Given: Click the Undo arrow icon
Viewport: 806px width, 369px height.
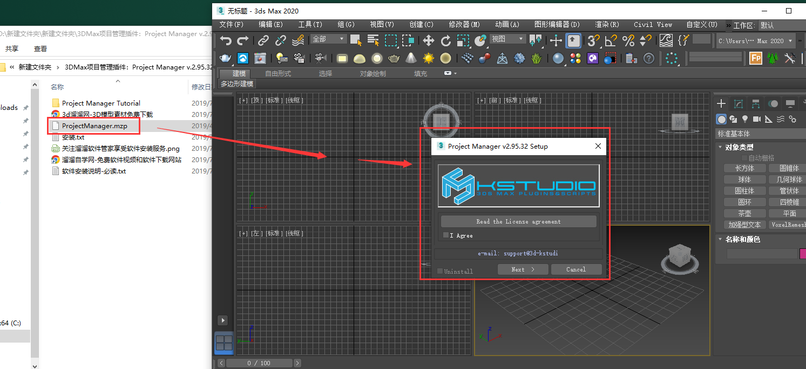Looking at the screenshot, I should pyautogui.click(x=226, y=40).
